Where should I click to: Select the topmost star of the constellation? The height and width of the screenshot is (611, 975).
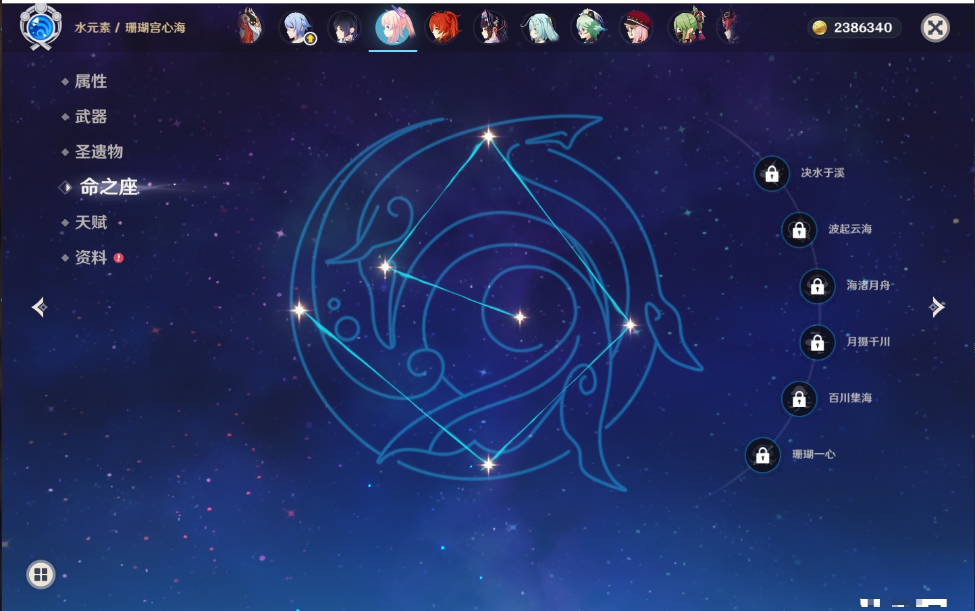(x=488, y=136)
